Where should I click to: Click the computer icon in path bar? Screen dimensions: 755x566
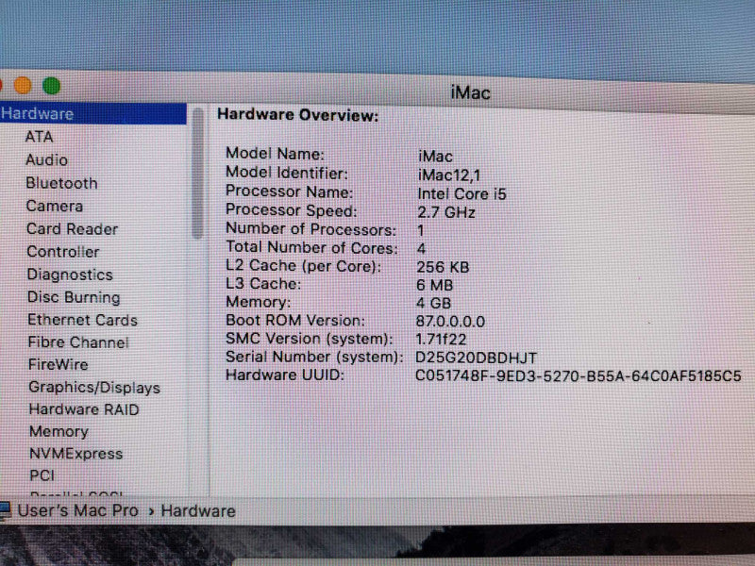click(6, 510)
